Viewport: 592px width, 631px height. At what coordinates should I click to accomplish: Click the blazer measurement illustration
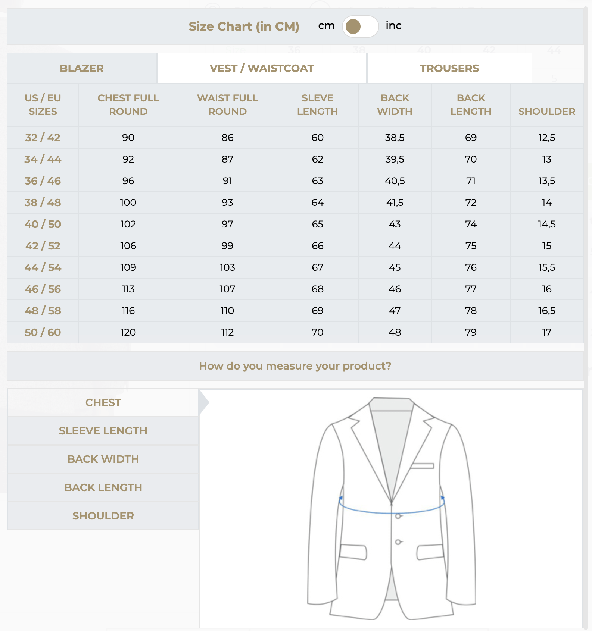(x=391, y=509)
